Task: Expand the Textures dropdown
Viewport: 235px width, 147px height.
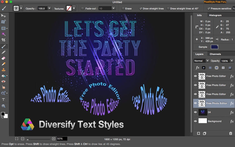Action: [74, 8]
